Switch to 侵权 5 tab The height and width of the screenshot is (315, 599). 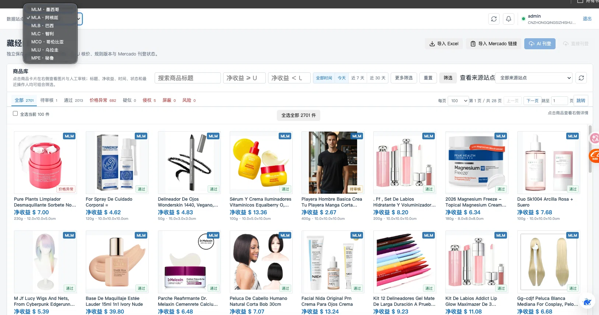coord(149,100)
